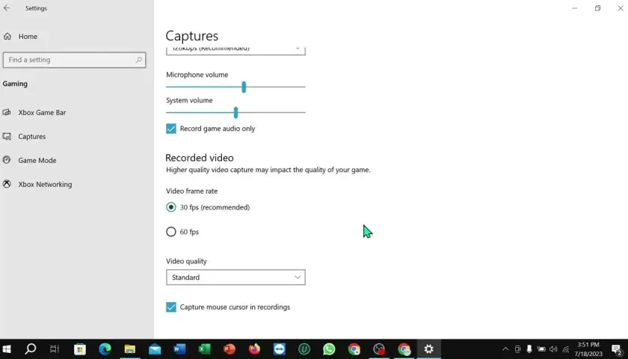Click the Video frame rate label
Viewport: 628px width, 359px height.
click(192, 191)
